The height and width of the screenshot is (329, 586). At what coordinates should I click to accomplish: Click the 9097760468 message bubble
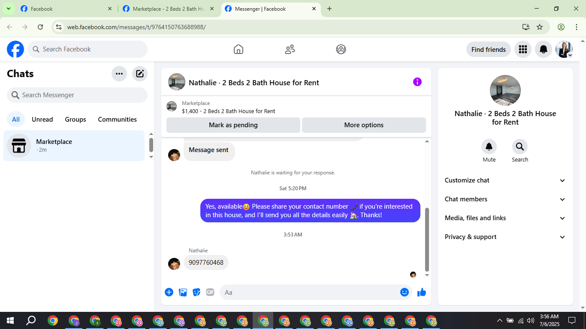tap(206, 263)
